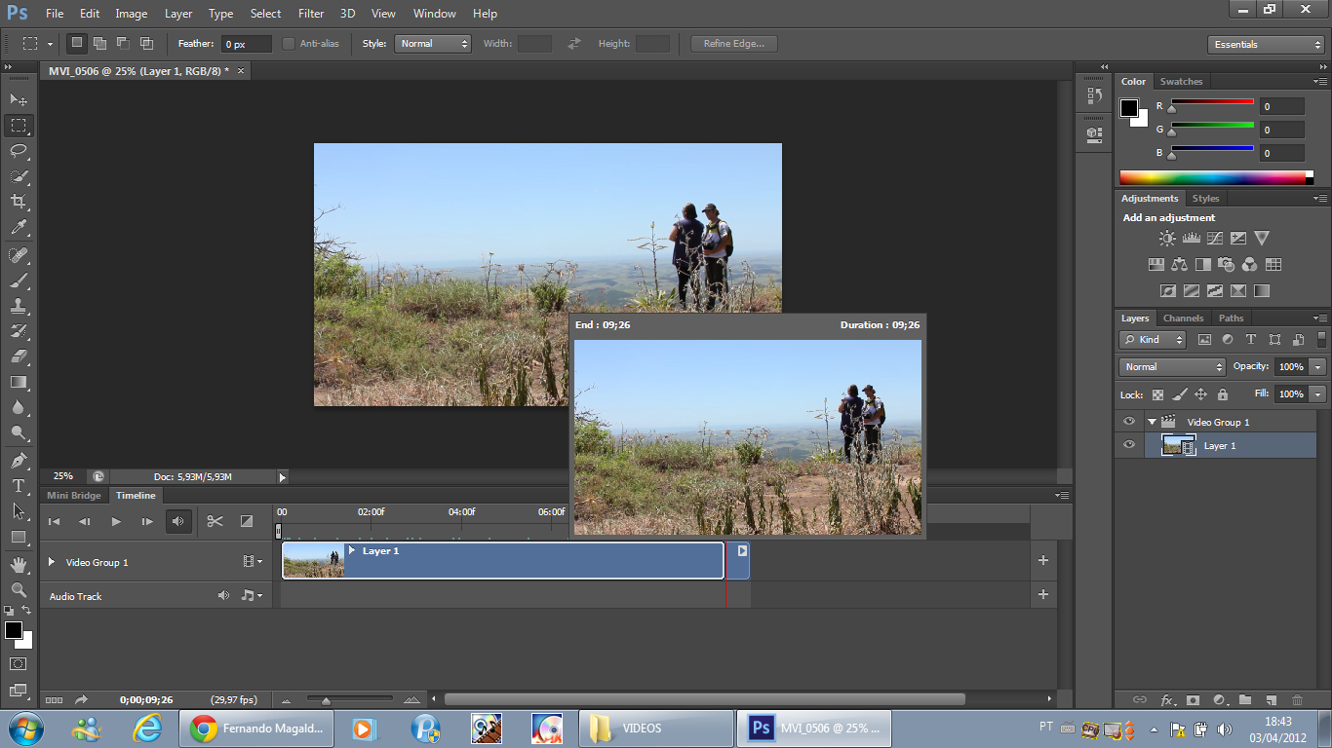Expand the Video Group 1 track in Timeline
Viewport: 1332px width, 748px height.
pos(50,562)
